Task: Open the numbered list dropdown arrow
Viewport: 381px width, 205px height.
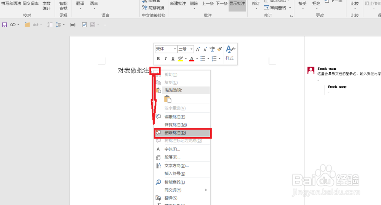Action: point(219,59)
